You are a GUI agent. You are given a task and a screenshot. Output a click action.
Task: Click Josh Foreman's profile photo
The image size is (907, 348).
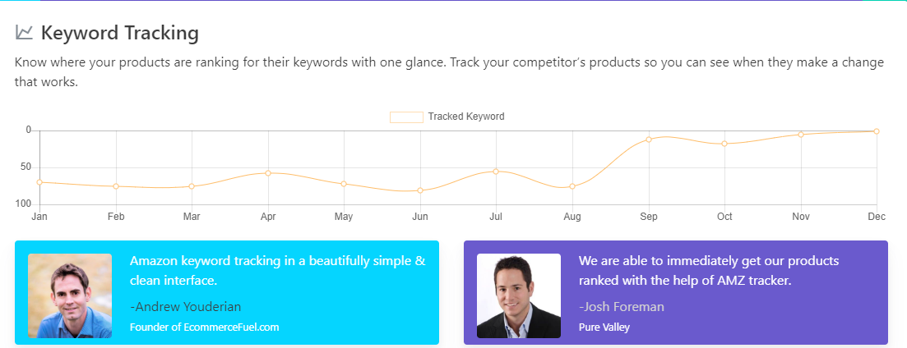[519, 295]
